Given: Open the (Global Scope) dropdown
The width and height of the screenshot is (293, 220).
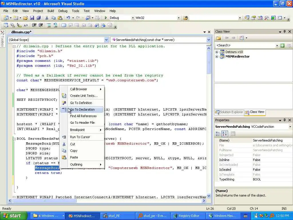Looking at the screenshot, I should point(106,40).
